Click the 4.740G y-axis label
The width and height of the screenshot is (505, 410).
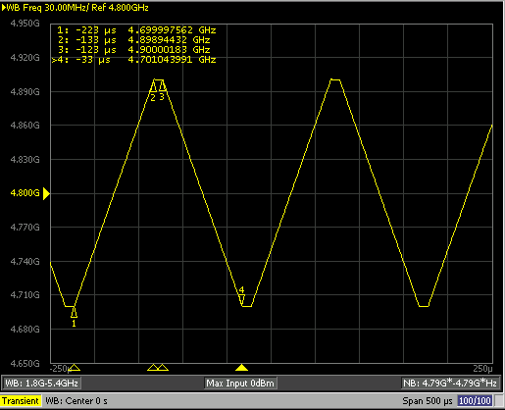(x=25, y=262)
